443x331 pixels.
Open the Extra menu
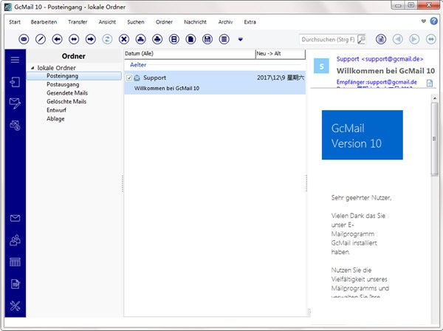pos(250,22)
